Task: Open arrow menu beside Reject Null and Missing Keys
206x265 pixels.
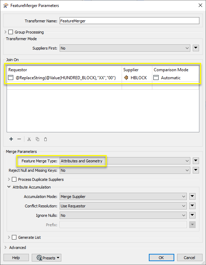Action: [x=196, y=170]
